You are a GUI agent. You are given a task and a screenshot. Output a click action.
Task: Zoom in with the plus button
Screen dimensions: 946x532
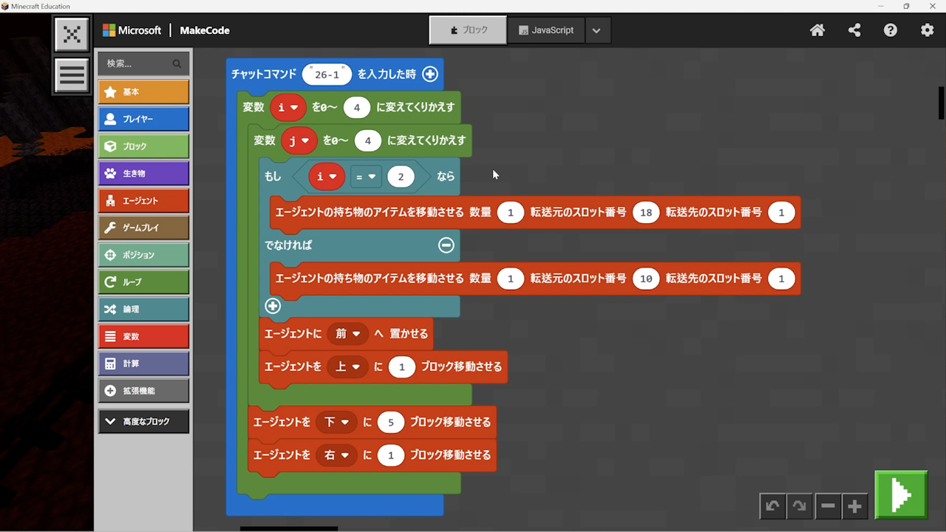pyautogui.click(x=854, y=506)
